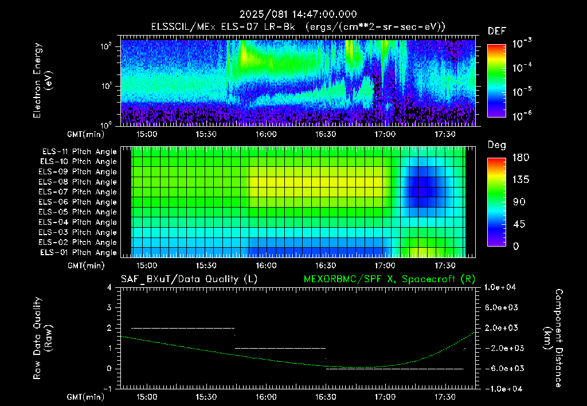Click the Electron Energy (eV) axis title
This screenshot has width=587, height=406.
pyautogui.click(x=42, y=80)
